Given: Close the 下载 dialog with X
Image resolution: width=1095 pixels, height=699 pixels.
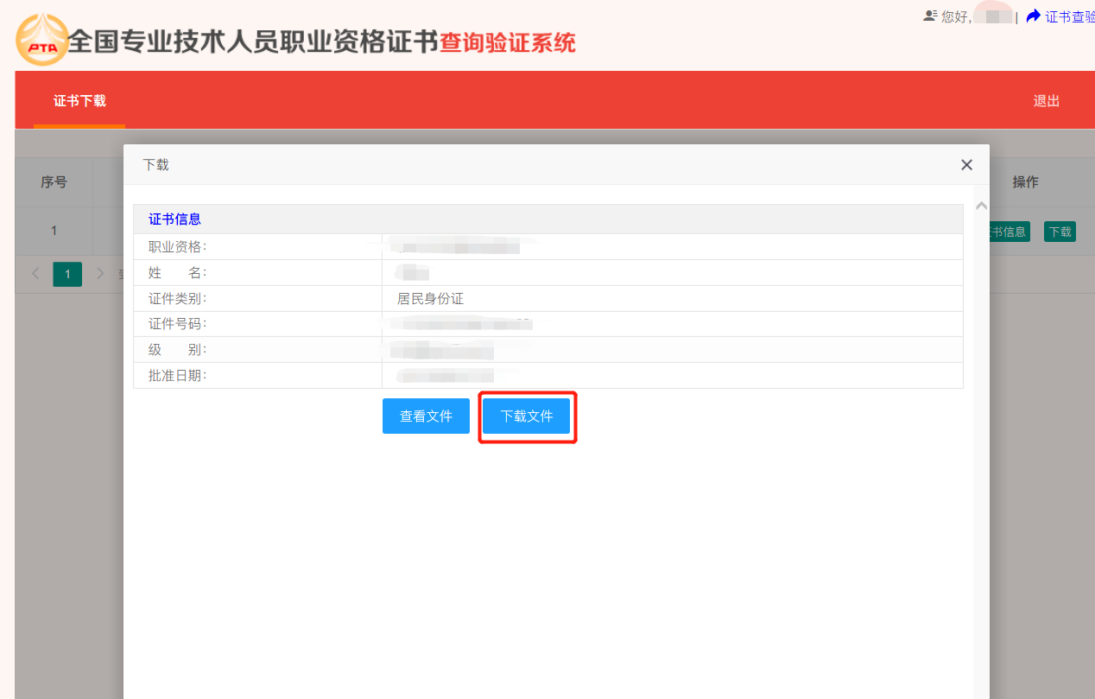Looking at the screenshot, I should (966, 165).
